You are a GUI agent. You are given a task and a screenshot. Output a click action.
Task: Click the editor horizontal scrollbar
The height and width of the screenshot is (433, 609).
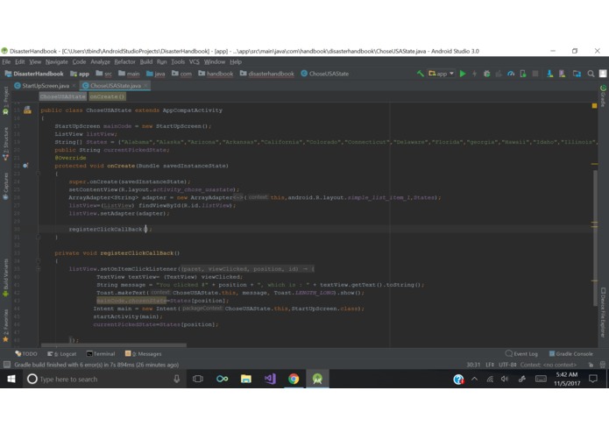coord(113,345)
